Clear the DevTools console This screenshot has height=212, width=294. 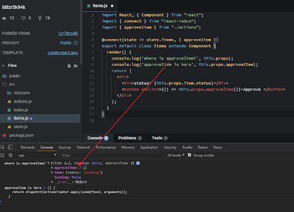pos(10,155)
